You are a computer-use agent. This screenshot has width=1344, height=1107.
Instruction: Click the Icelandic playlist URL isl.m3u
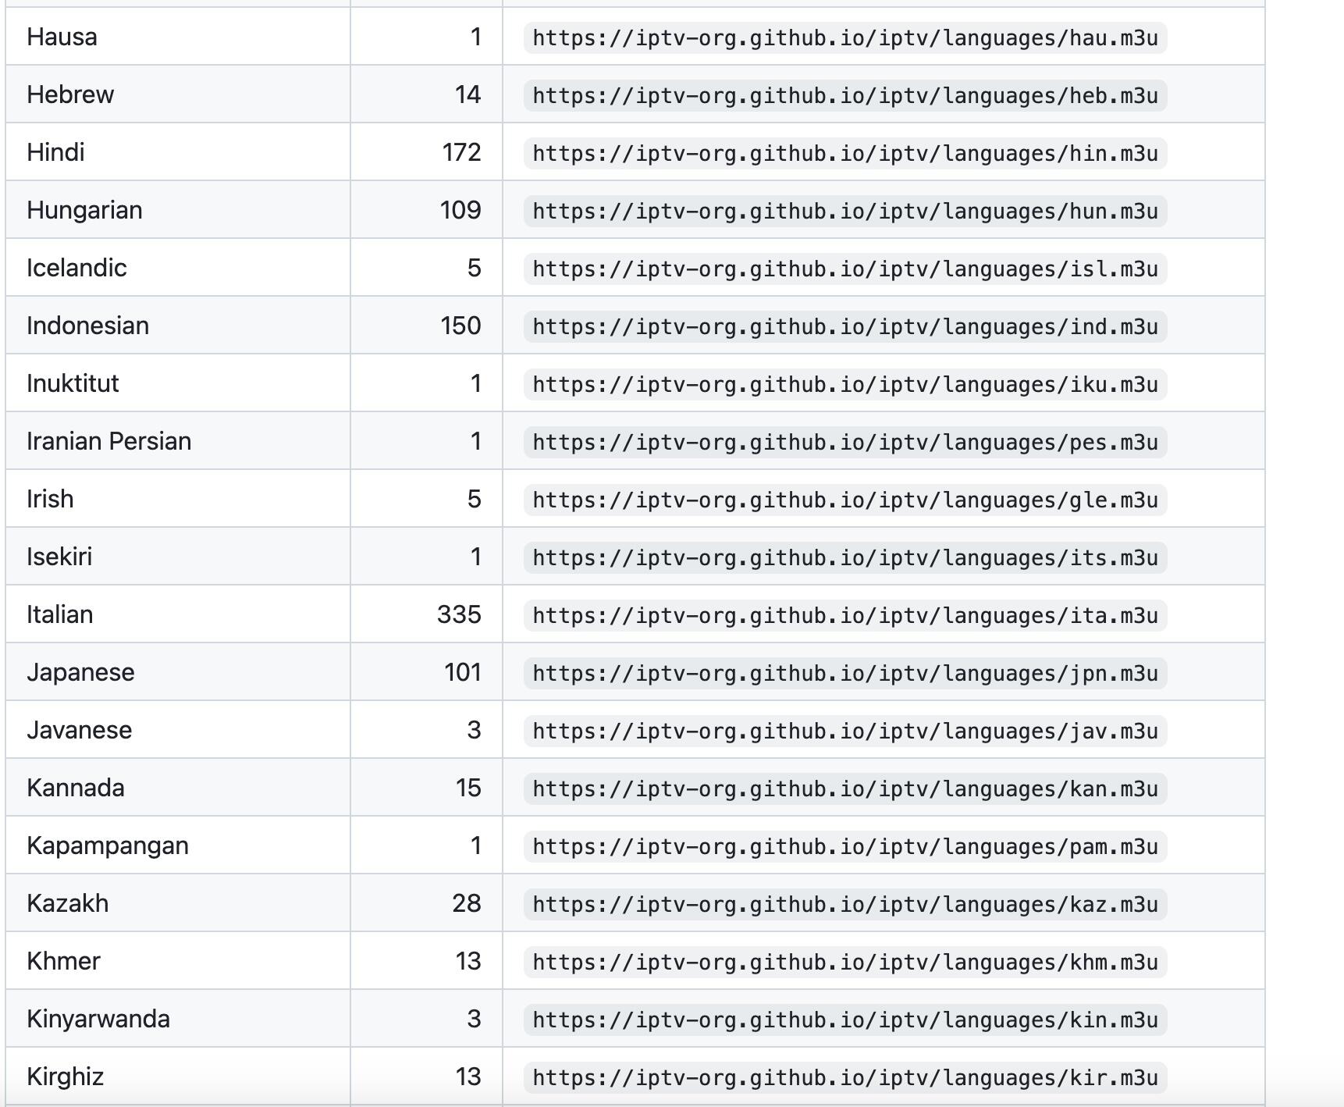pos(845,269)
